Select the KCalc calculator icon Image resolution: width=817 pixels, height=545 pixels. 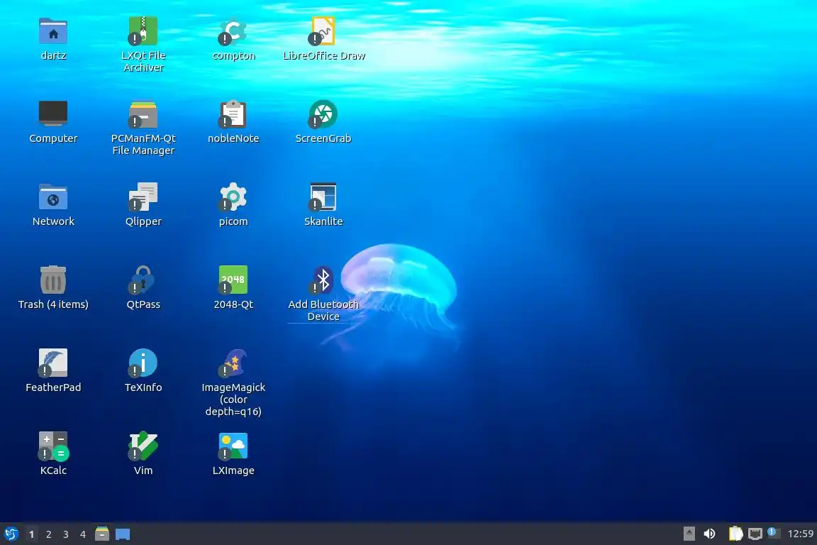coord(53,446)
